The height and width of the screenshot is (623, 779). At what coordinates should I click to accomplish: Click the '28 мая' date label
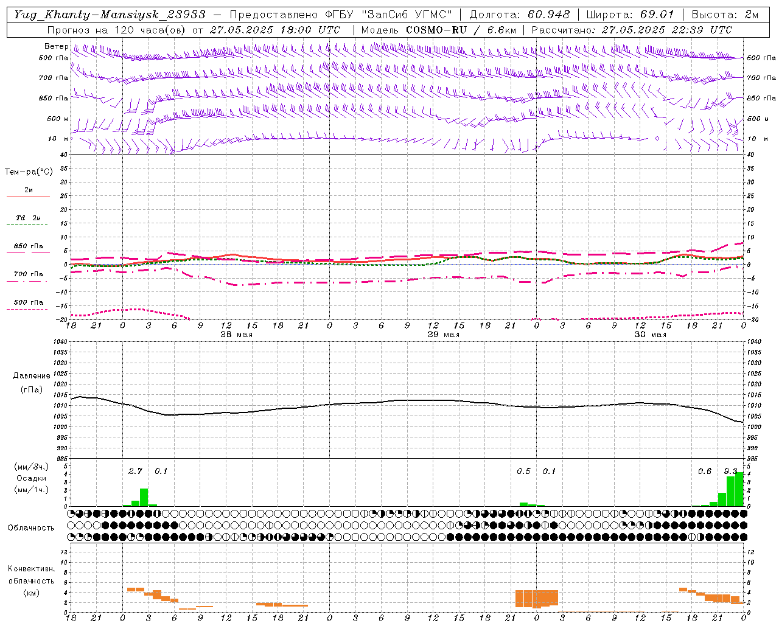[236, 335]
